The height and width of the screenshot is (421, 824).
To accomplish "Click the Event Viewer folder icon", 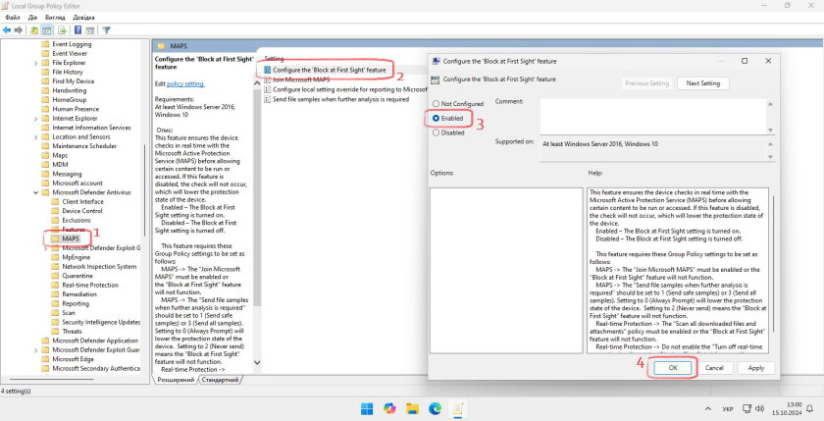I will (x=45, y=53).
